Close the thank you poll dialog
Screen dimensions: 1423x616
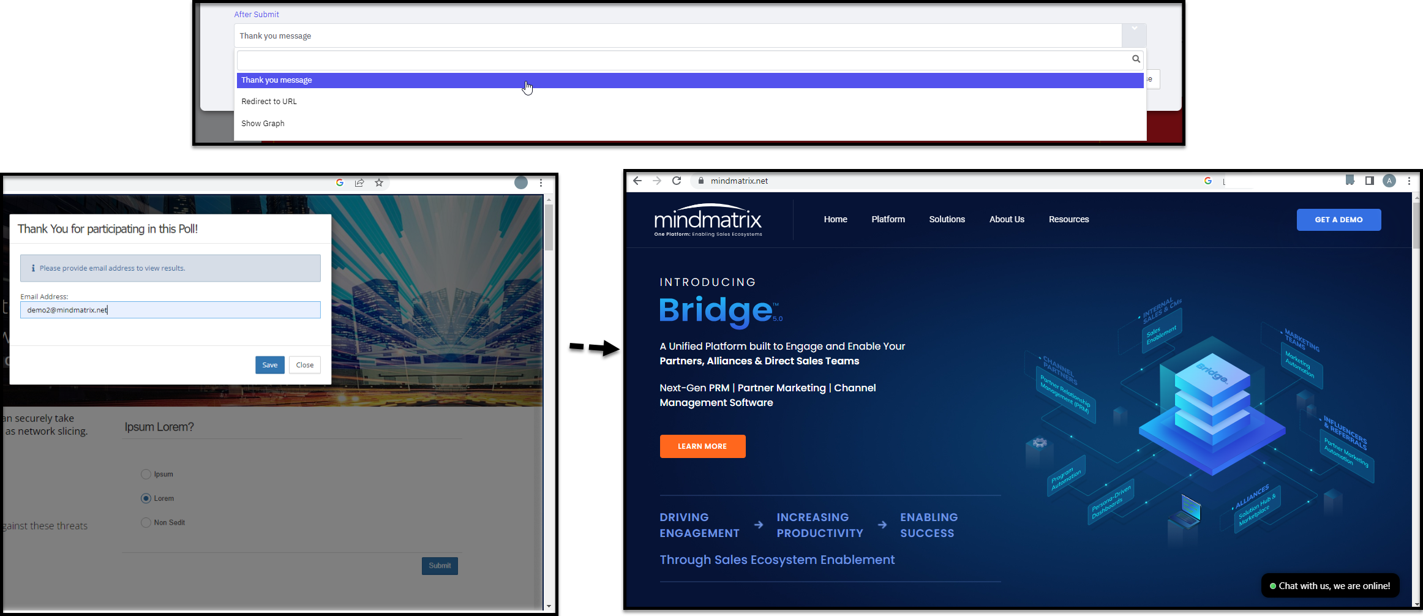(x=305, y=365)
